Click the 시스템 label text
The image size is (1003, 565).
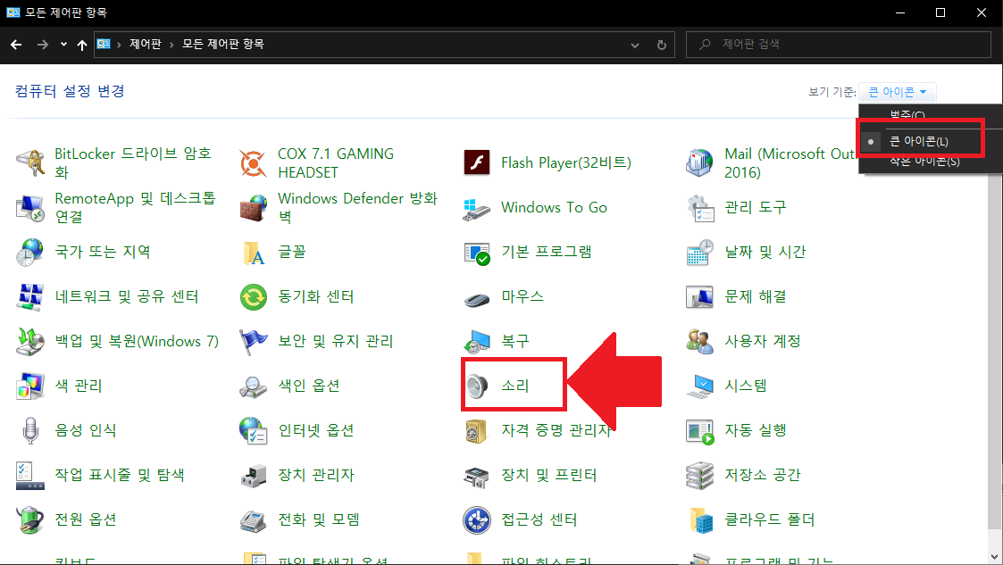pos(746,386)
